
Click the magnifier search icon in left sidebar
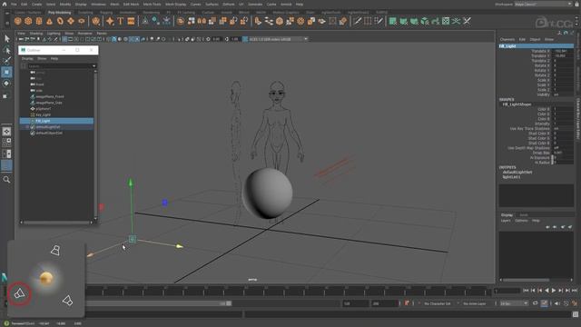click(x=6, y=180)
